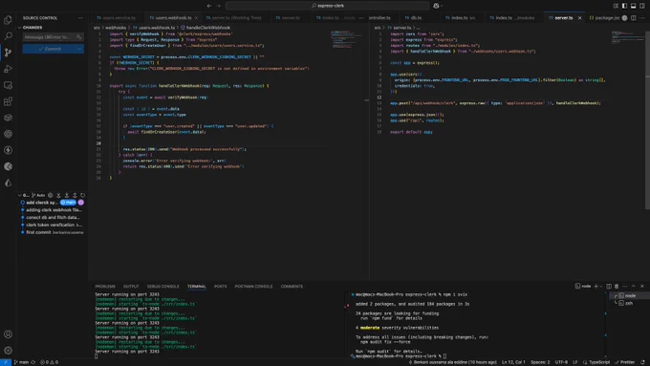650x366 pixels.
Task: Maximize the panel with chevron up icon
Action: (x=634, y=287)
